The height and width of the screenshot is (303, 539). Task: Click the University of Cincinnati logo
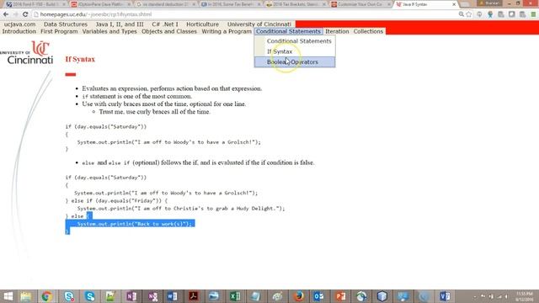coord(28,52)
